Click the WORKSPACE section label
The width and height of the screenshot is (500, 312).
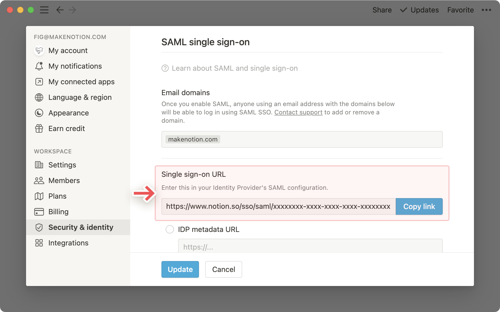53,151
